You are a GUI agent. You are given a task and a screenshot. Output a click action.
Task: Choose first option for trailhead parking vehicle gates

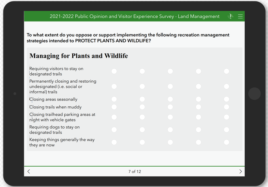pos(114,117)
